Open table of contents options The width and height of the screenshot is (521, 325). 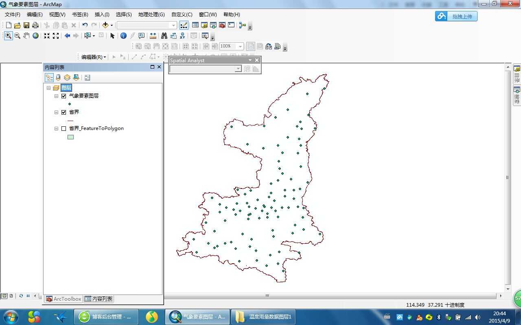coord(87,78)
